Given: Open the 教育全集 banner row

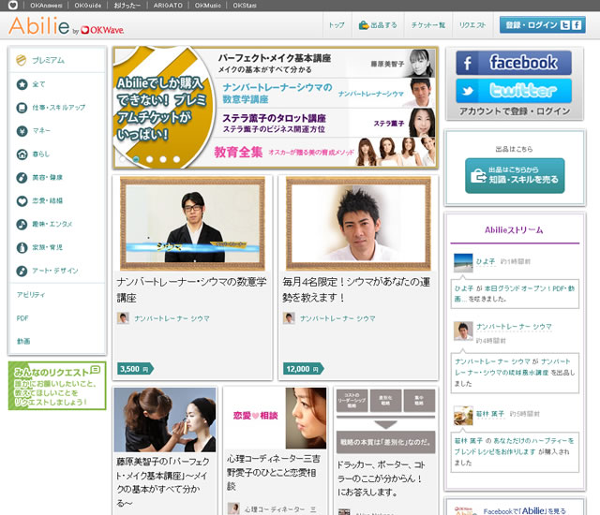Looking at the screenshot, I should coord(323,152).
